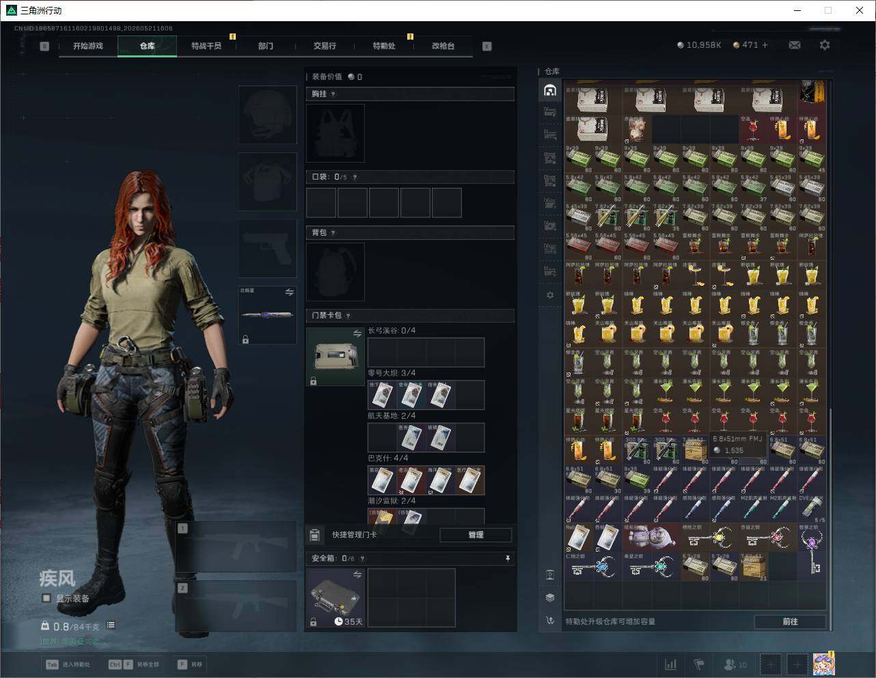The height and width of the screenshot is (678, 876).
Task: Select the empty chest rig slot
Action: (336, 133)
